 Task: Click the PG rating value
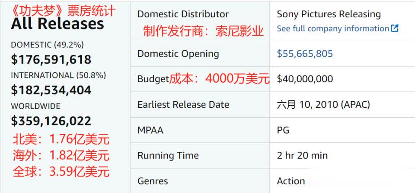283,130
